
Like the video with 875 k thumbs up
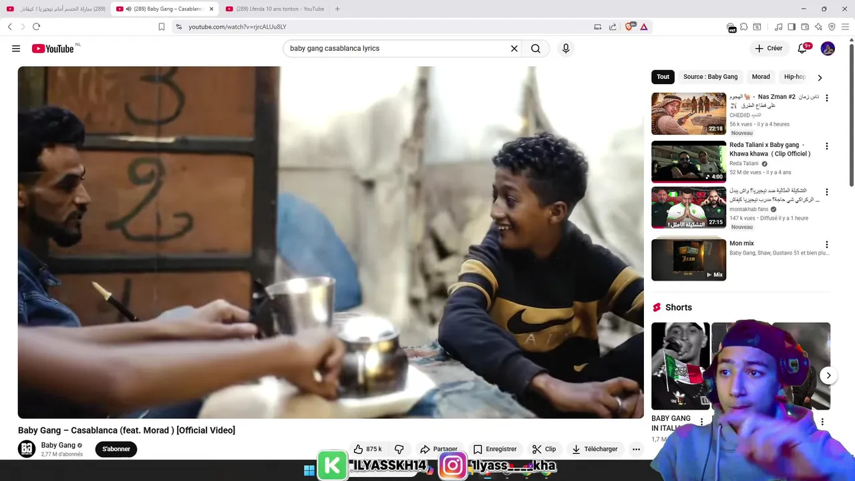(367, 449)
